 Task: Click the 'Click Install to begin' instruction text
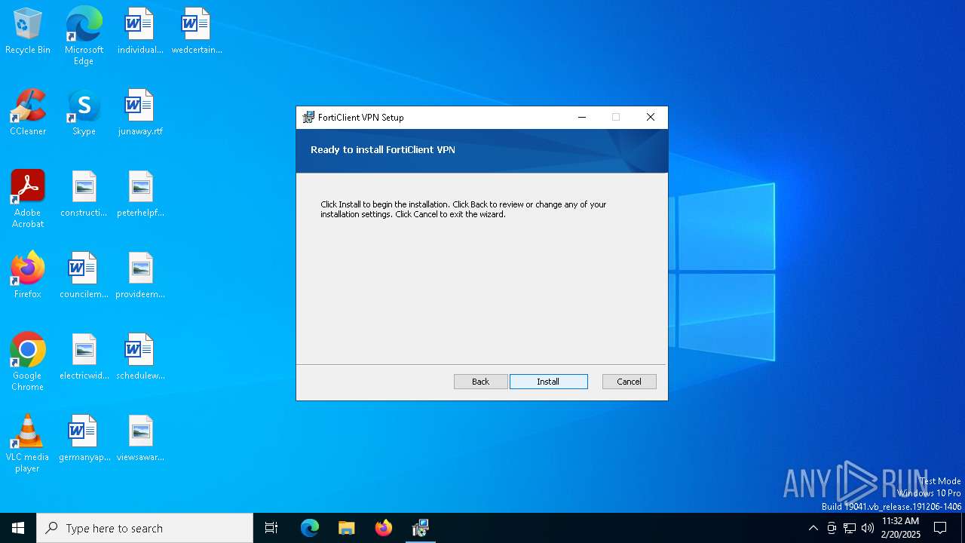(464, 210)
